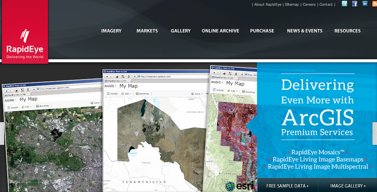Open the LinkedIn social icon

[x=365, y=4]
